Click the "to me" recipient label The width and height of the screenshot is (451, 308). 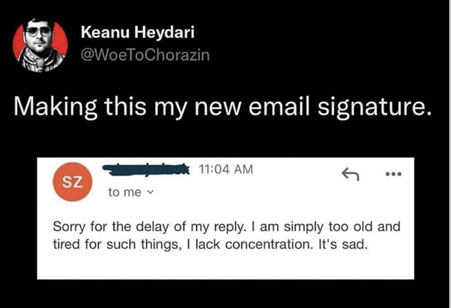[x=124, y=192]
